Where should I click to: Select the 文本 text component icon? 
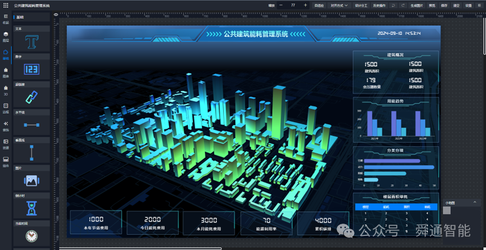point(31,42)
